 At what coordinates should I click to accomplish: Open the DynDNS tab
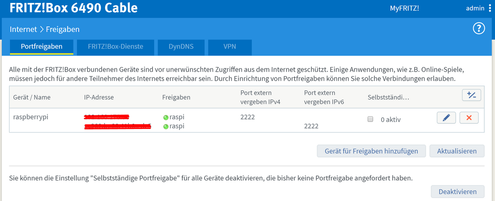pos(181,47)
